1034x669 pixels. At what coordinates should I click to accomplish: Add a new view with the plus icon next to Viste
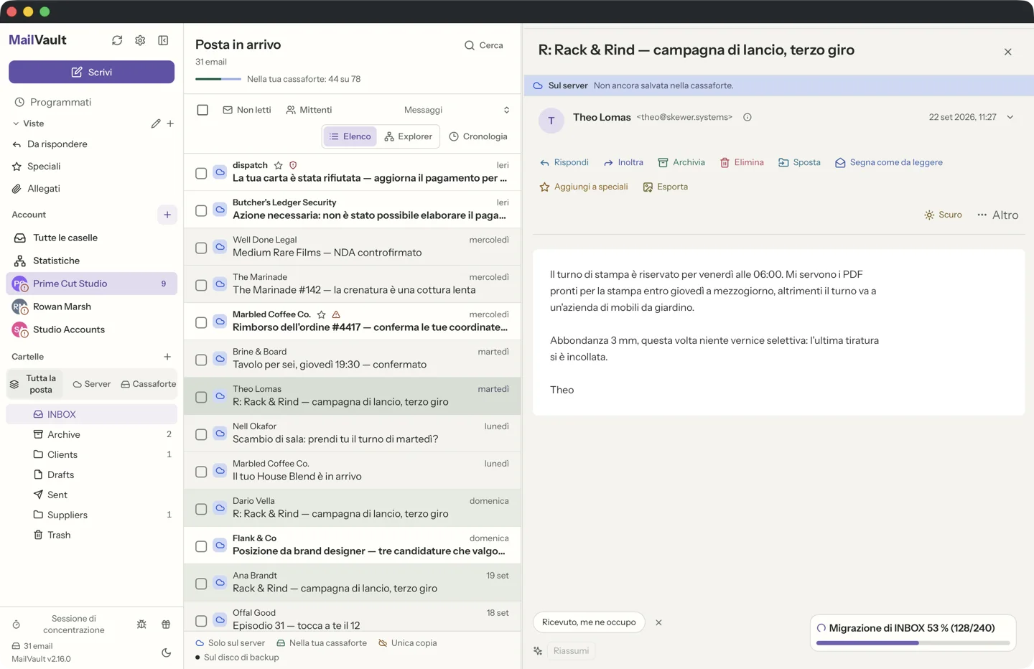170,123
